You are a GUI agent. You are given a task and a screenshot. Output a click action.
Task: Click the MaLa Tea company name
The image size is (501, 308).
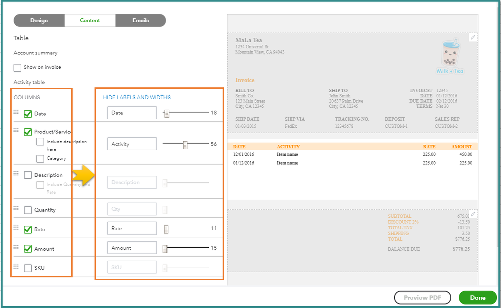pyautogui.click(x=249, y=40)
